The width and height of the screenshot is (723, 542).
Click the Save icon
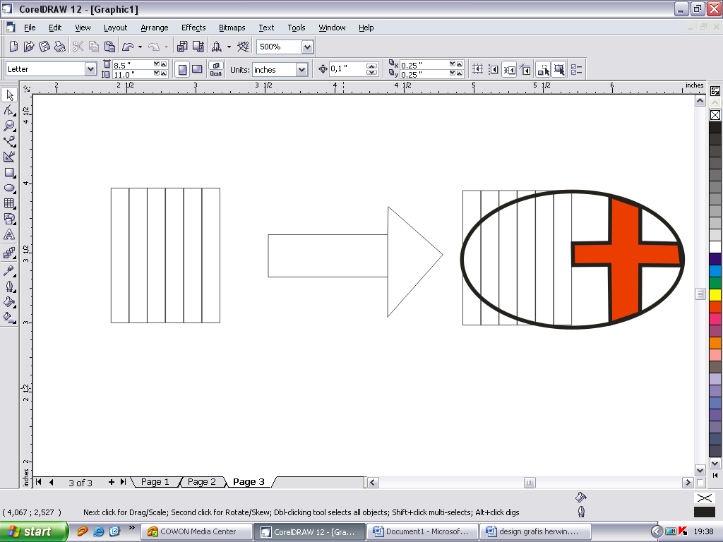coord(44,47)
